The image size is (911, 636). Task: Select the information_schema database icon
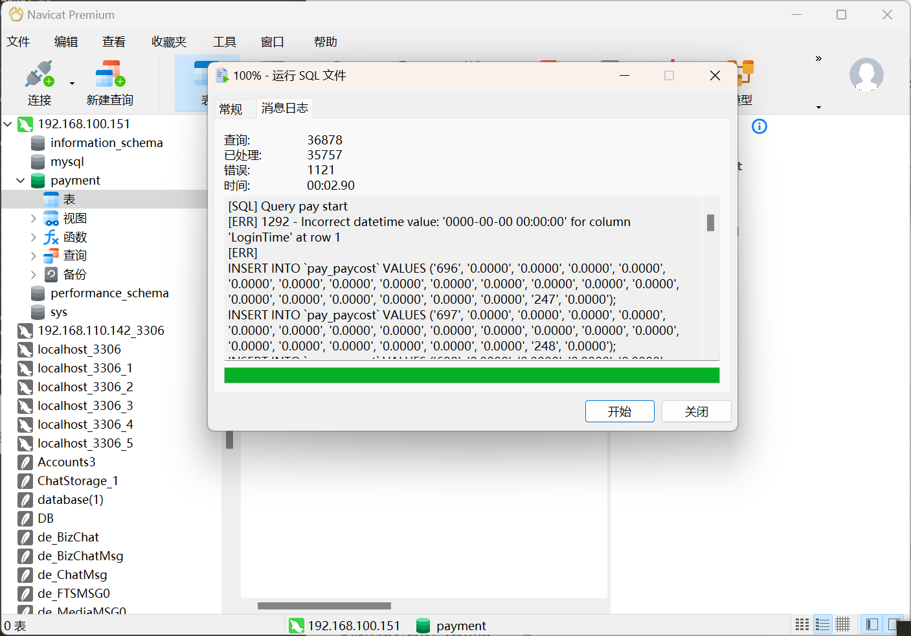pos(38,143)
